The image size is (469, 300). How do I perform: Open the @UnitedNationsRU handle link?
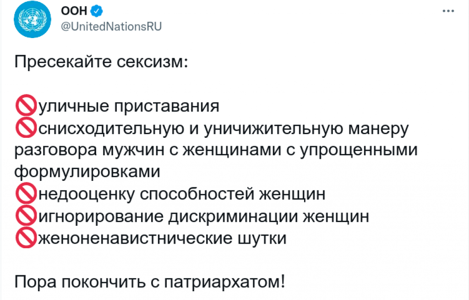[111, 27]
